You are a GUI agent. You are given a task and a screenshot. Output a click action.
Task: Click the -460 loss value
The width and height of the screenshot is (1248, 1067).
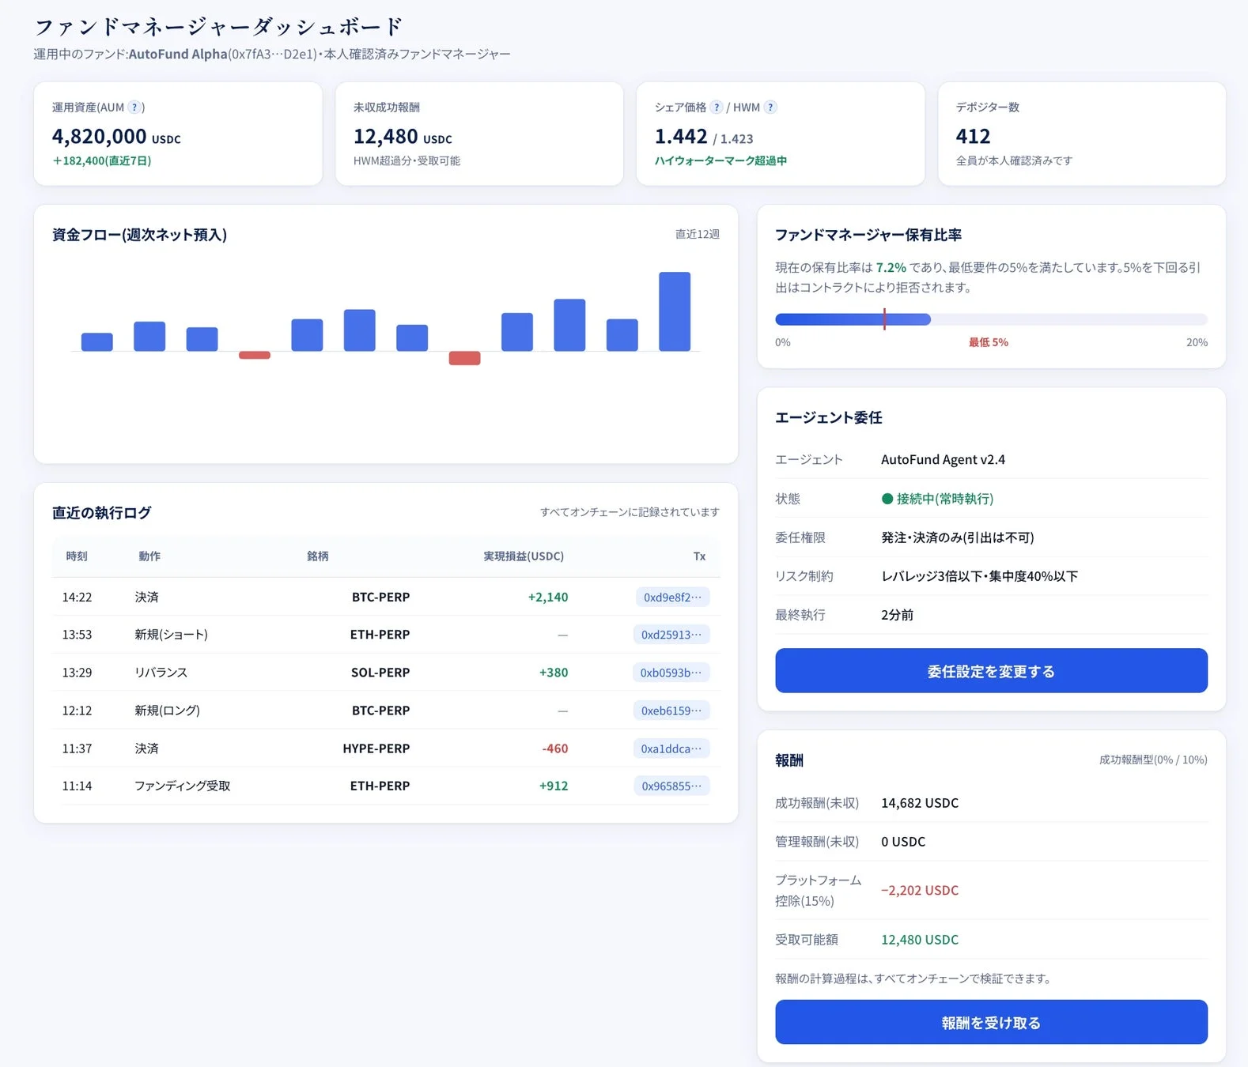[x=555, y=748]
